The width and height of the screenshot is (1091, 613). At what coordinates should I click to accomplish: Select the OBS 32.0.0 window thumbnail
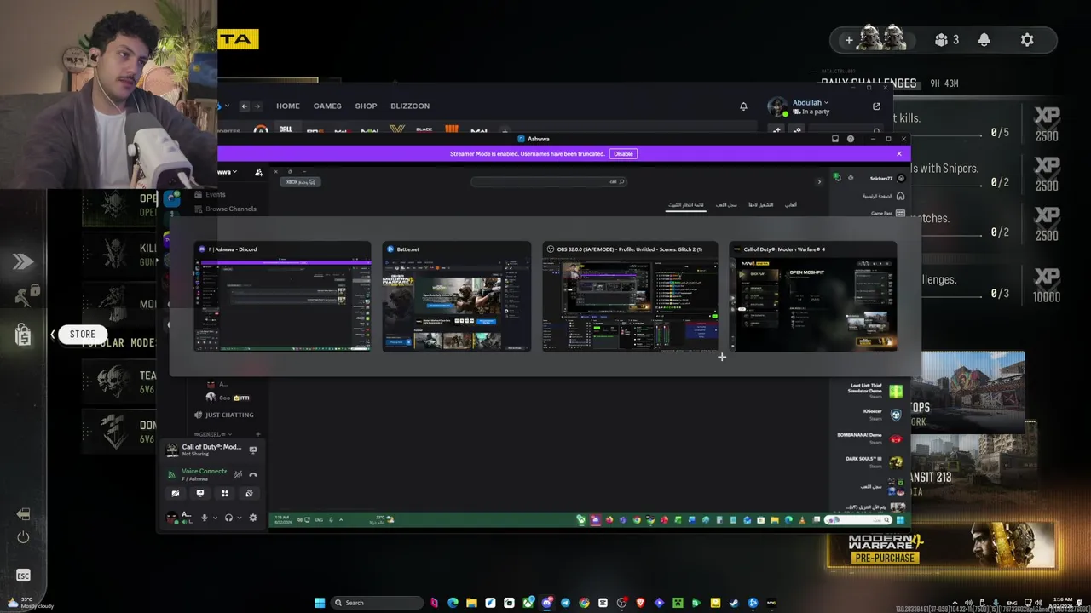coord(630,296)
